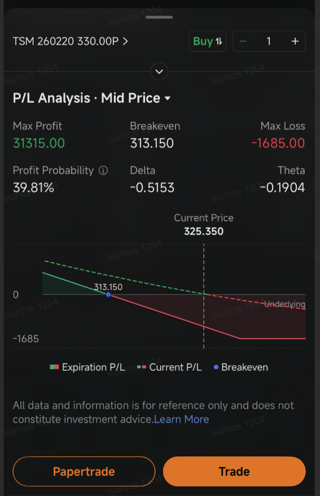Open Profit Probability info icon
320x496 pixels.
coord(103,171)
